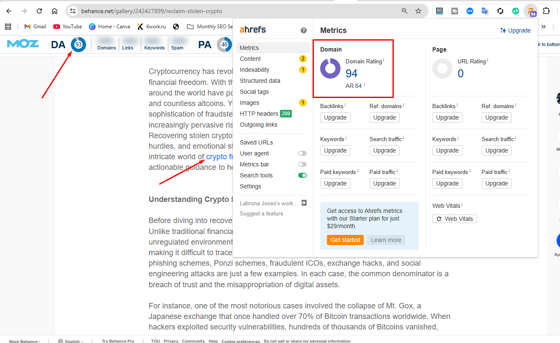The image size is (560, 343).
Task: Disable the Search tools toggle
Action: pos(302,175)
